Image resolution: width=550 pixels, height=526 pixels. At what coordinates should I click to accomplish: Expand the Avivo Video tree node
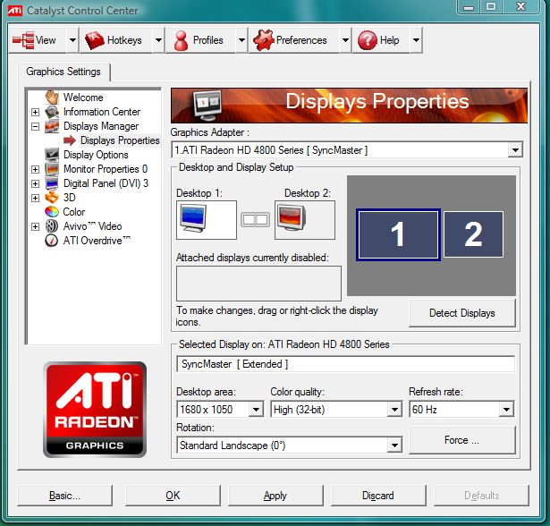click(35, 226)
